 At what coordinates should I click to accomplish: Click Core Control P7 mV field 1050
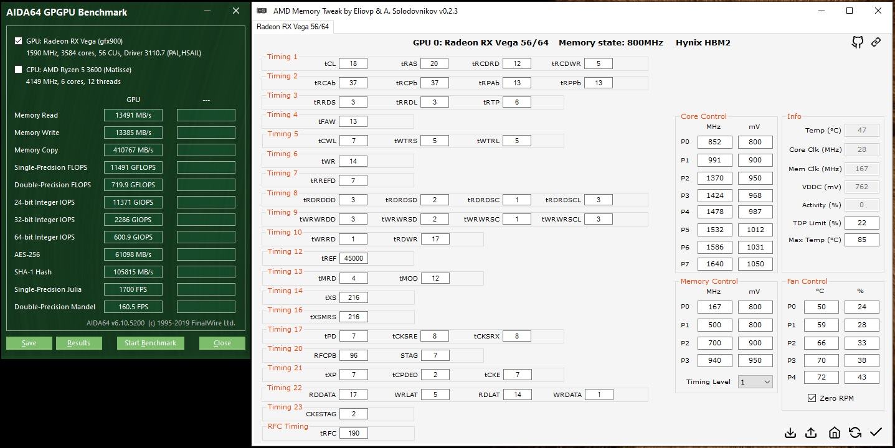pos(755,263)
